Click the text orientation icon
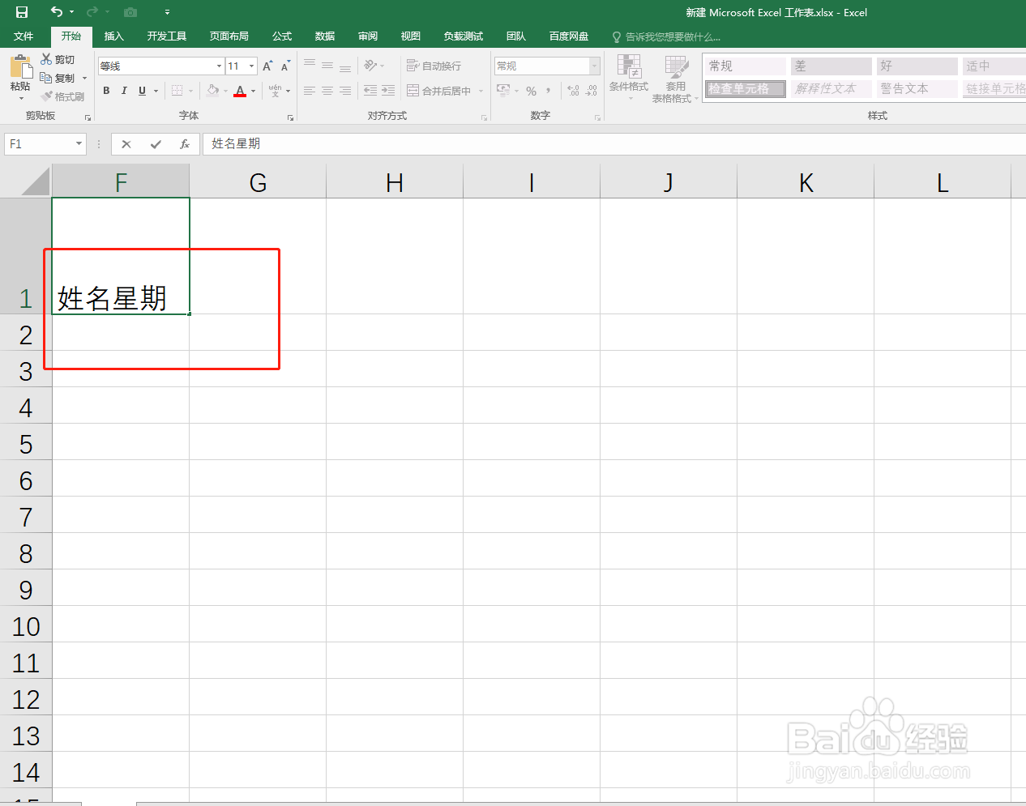This screenshot has width=1026, height=806. pyautogui.click(x=370, y=65)
